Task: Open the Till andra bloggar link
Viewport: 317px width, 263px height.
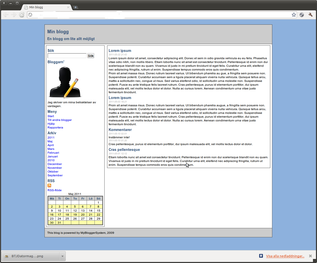Action: point(60,120)
